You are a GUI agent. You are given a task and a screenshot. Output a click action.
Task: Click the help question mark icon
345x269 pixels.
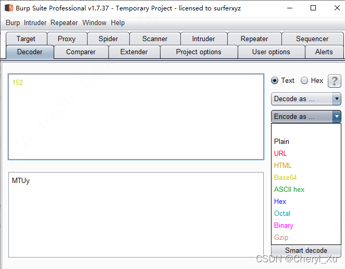click(x=334, y=81)
